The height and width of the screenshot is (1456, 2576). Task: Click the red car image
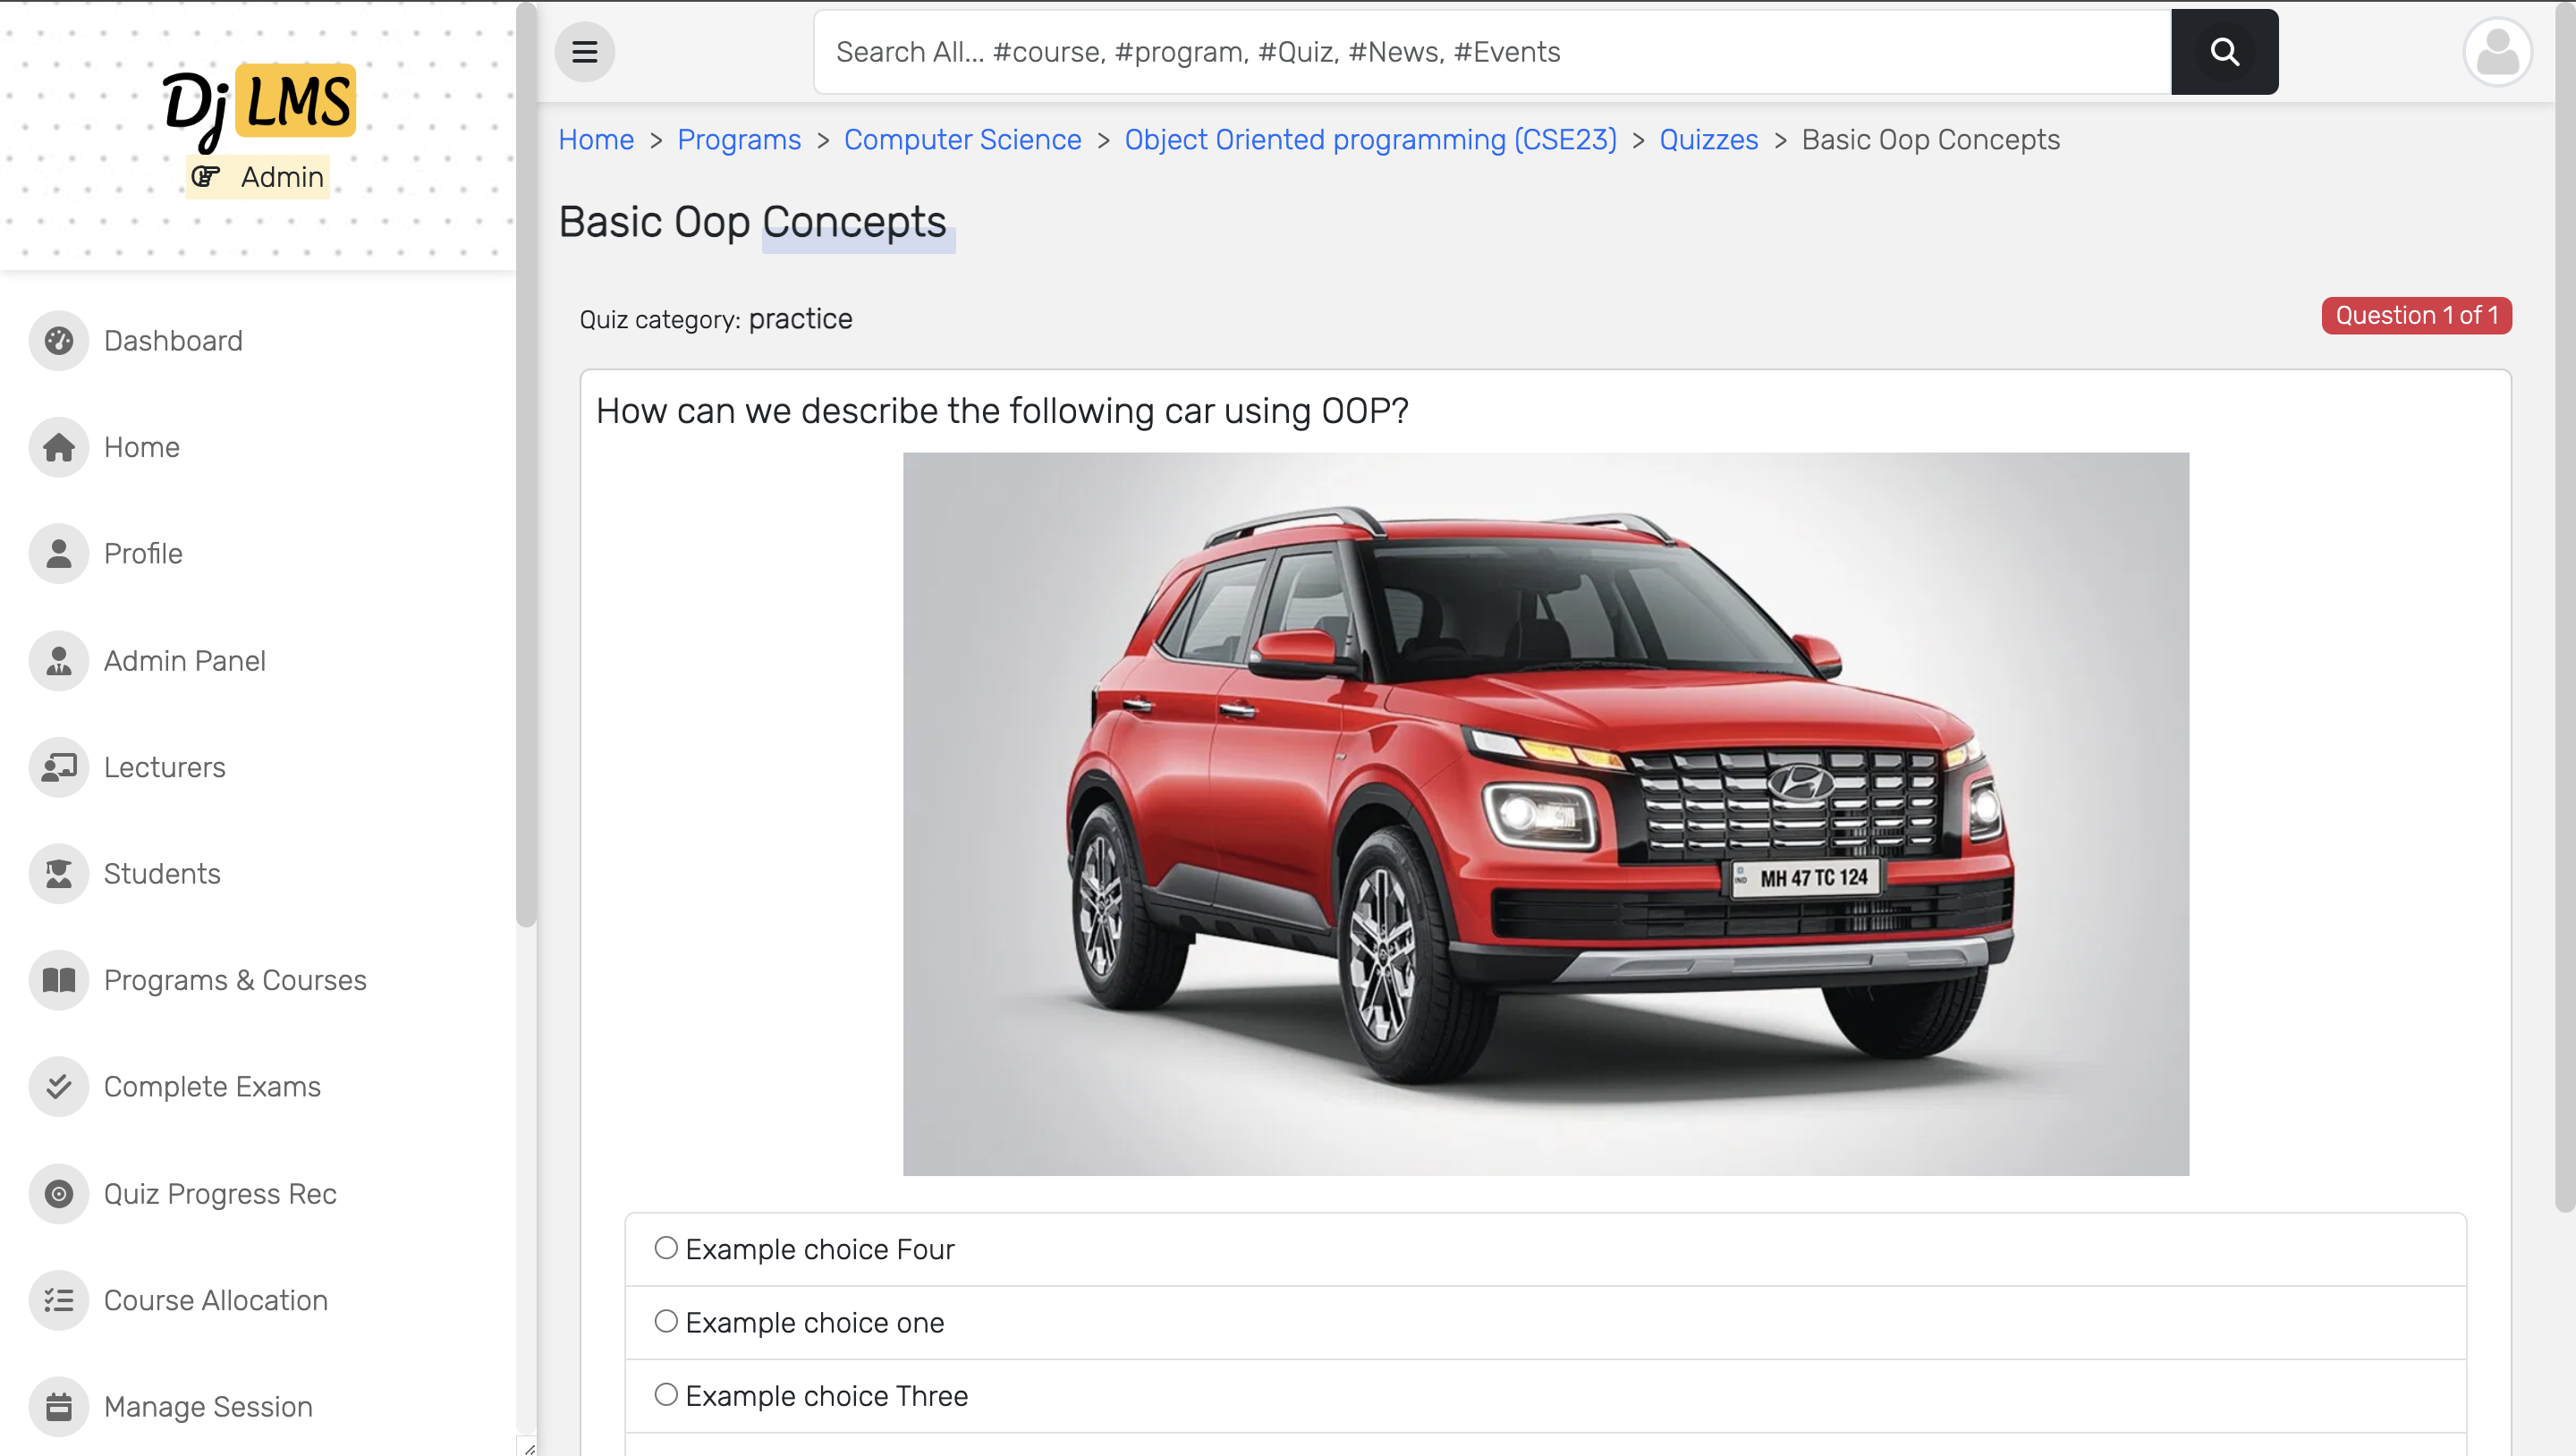pos(1546,814)
